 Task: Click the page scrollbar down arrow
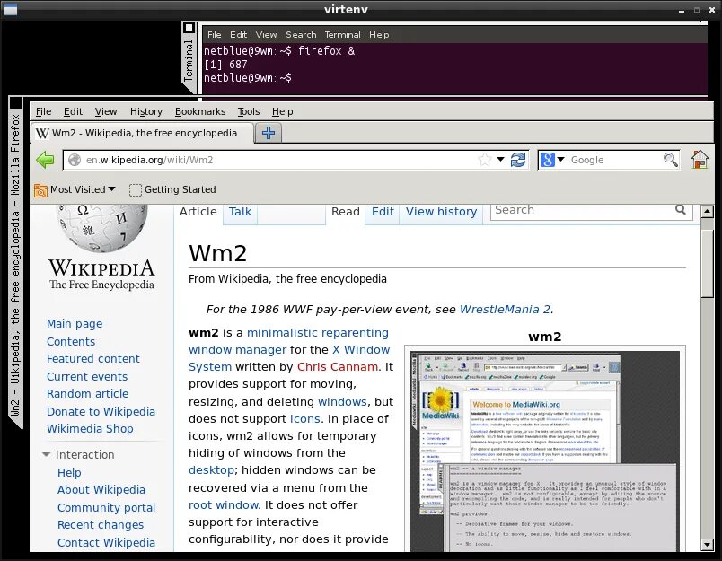click(x=707, y=545)
